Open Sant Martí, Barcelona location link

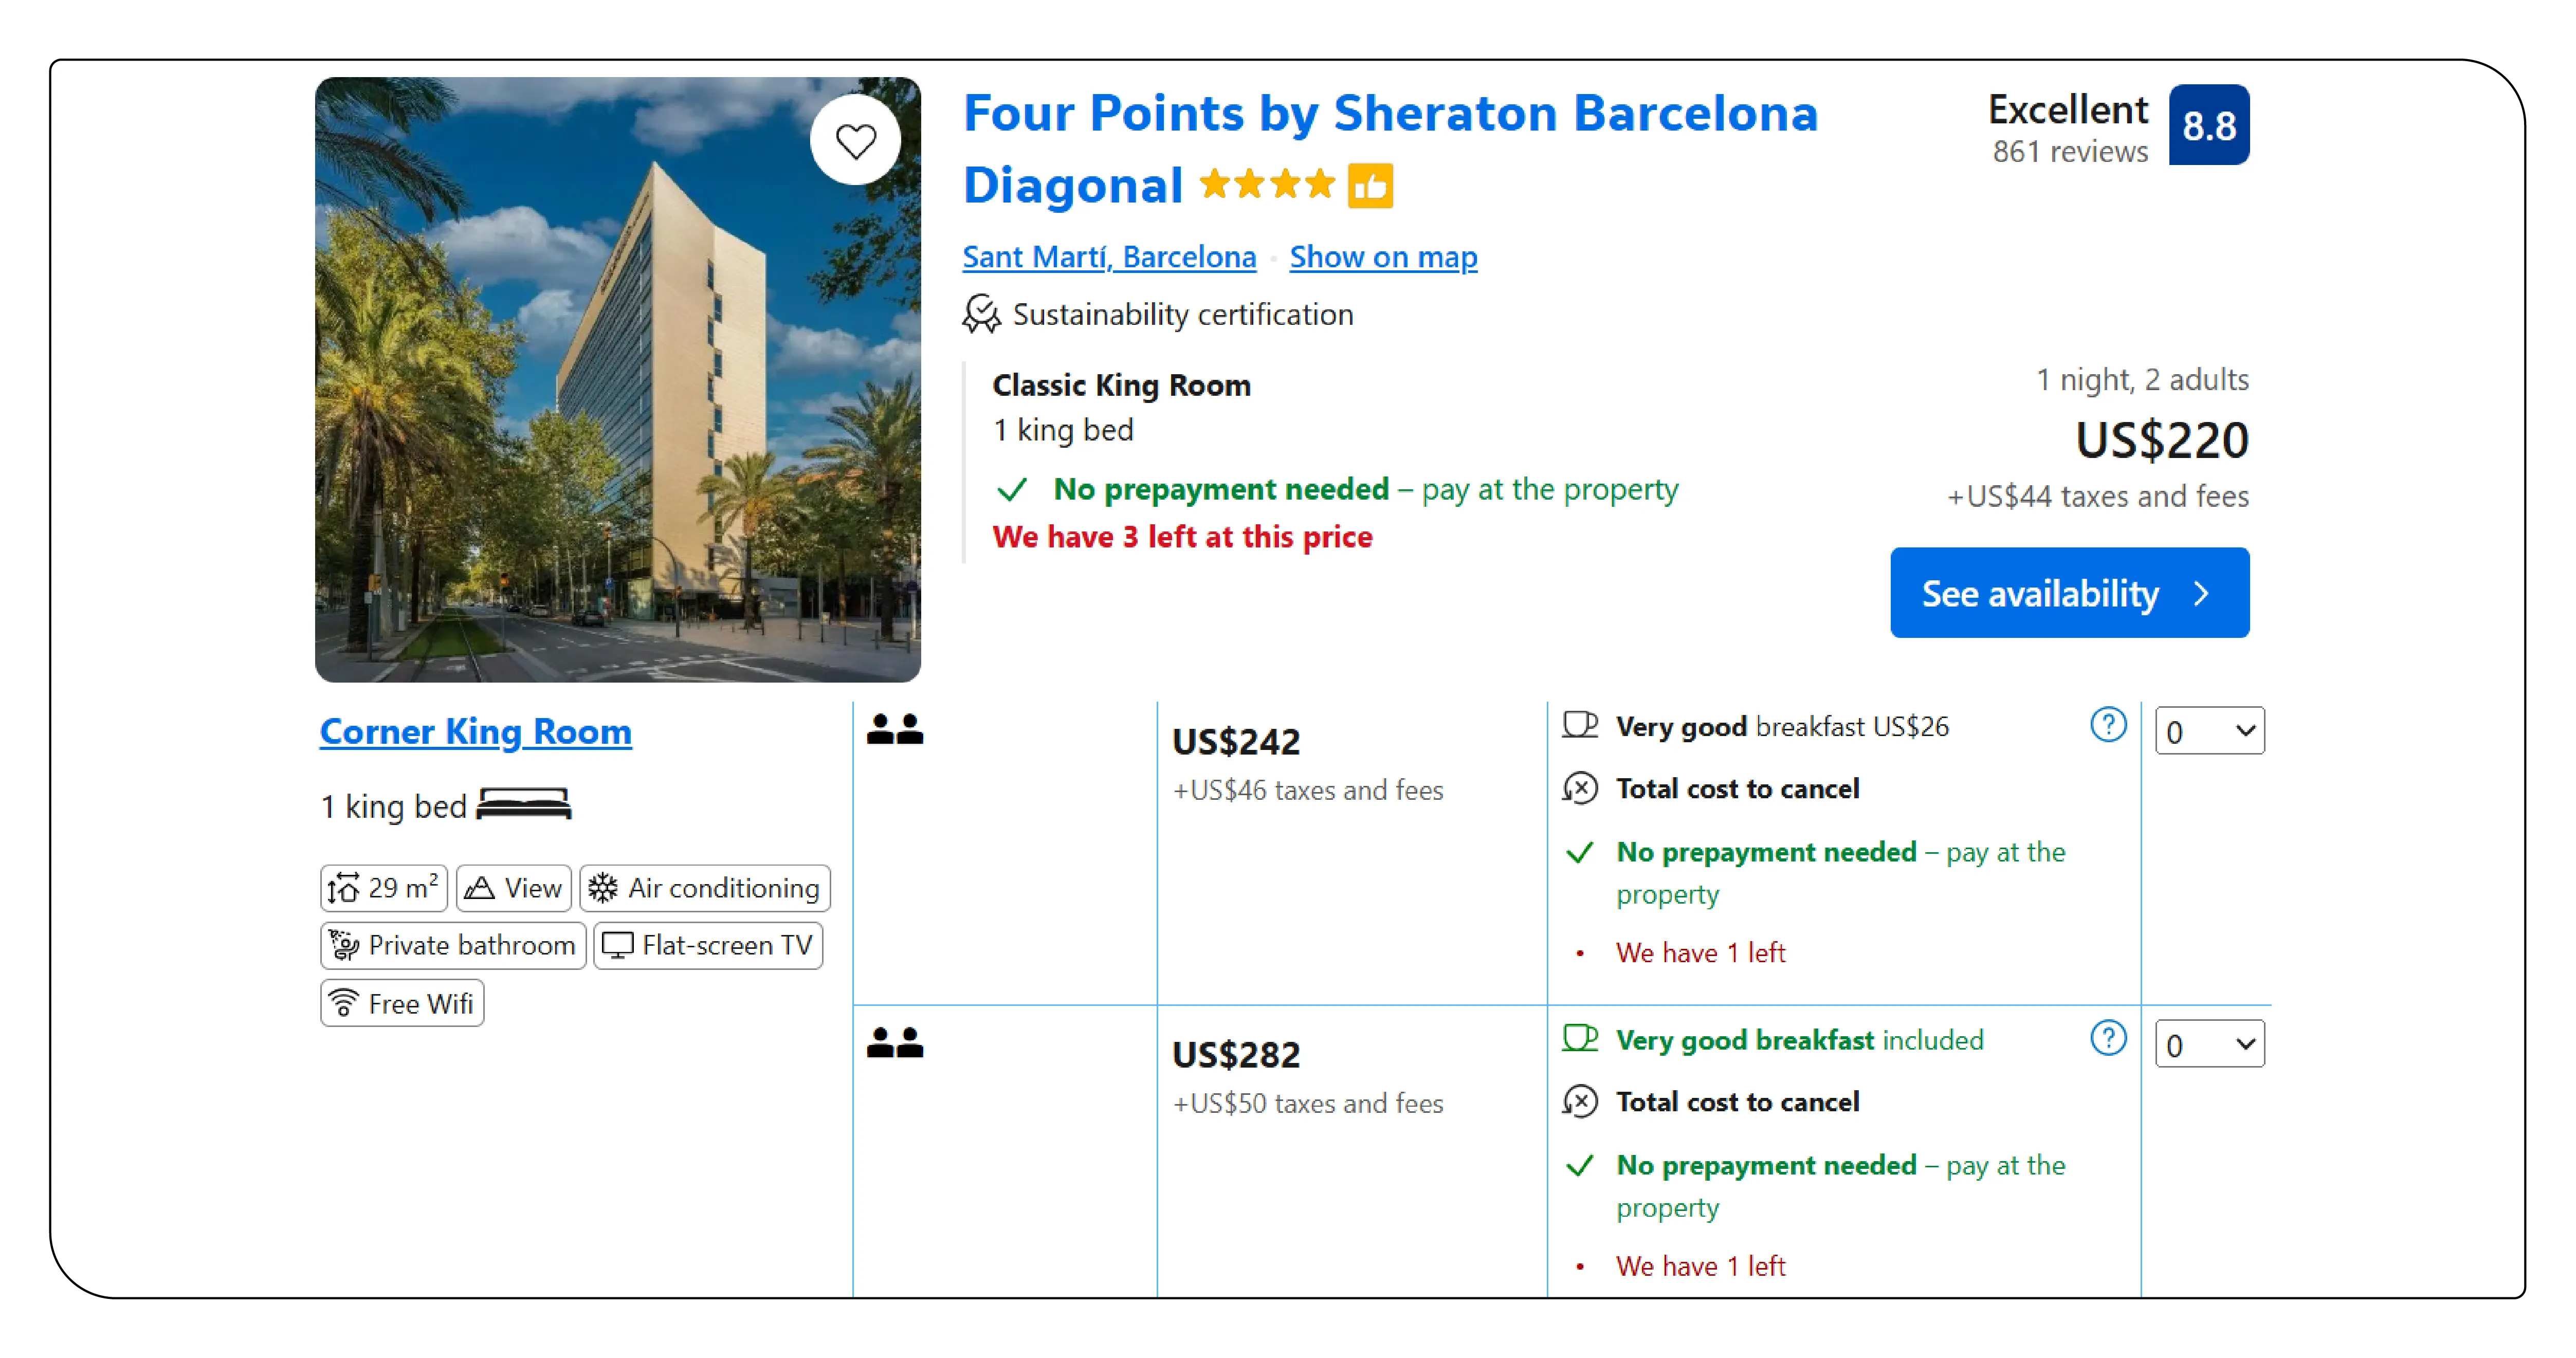(1109, 257)
